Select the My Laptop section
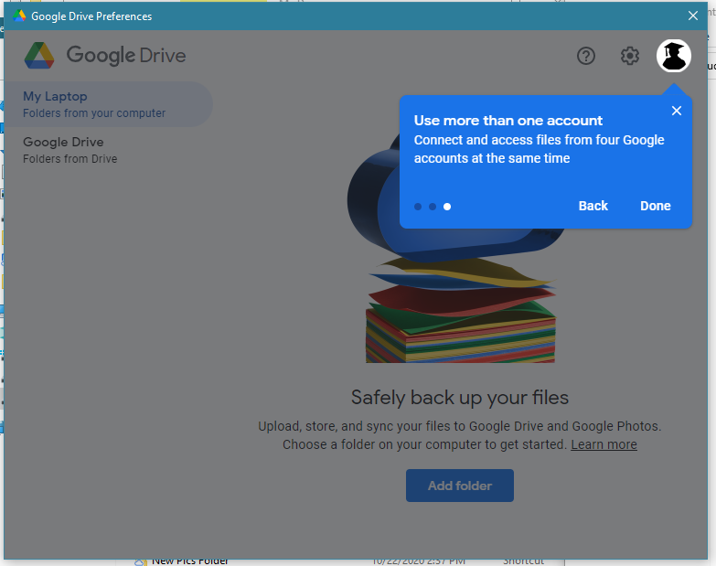This screenshot has height=566, width=716. (x=108, y=104)
